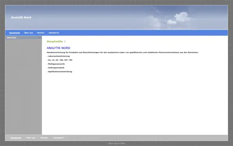This screenshot has height=146, width=233.
Task: Click the small arrow in the Übersicht sidebar row
Action: [x=39, y=38]
